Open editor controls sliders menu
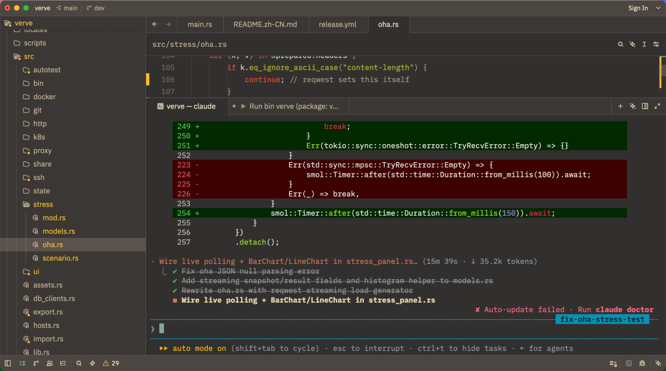 pyautogui.click(x=656, y=44)
